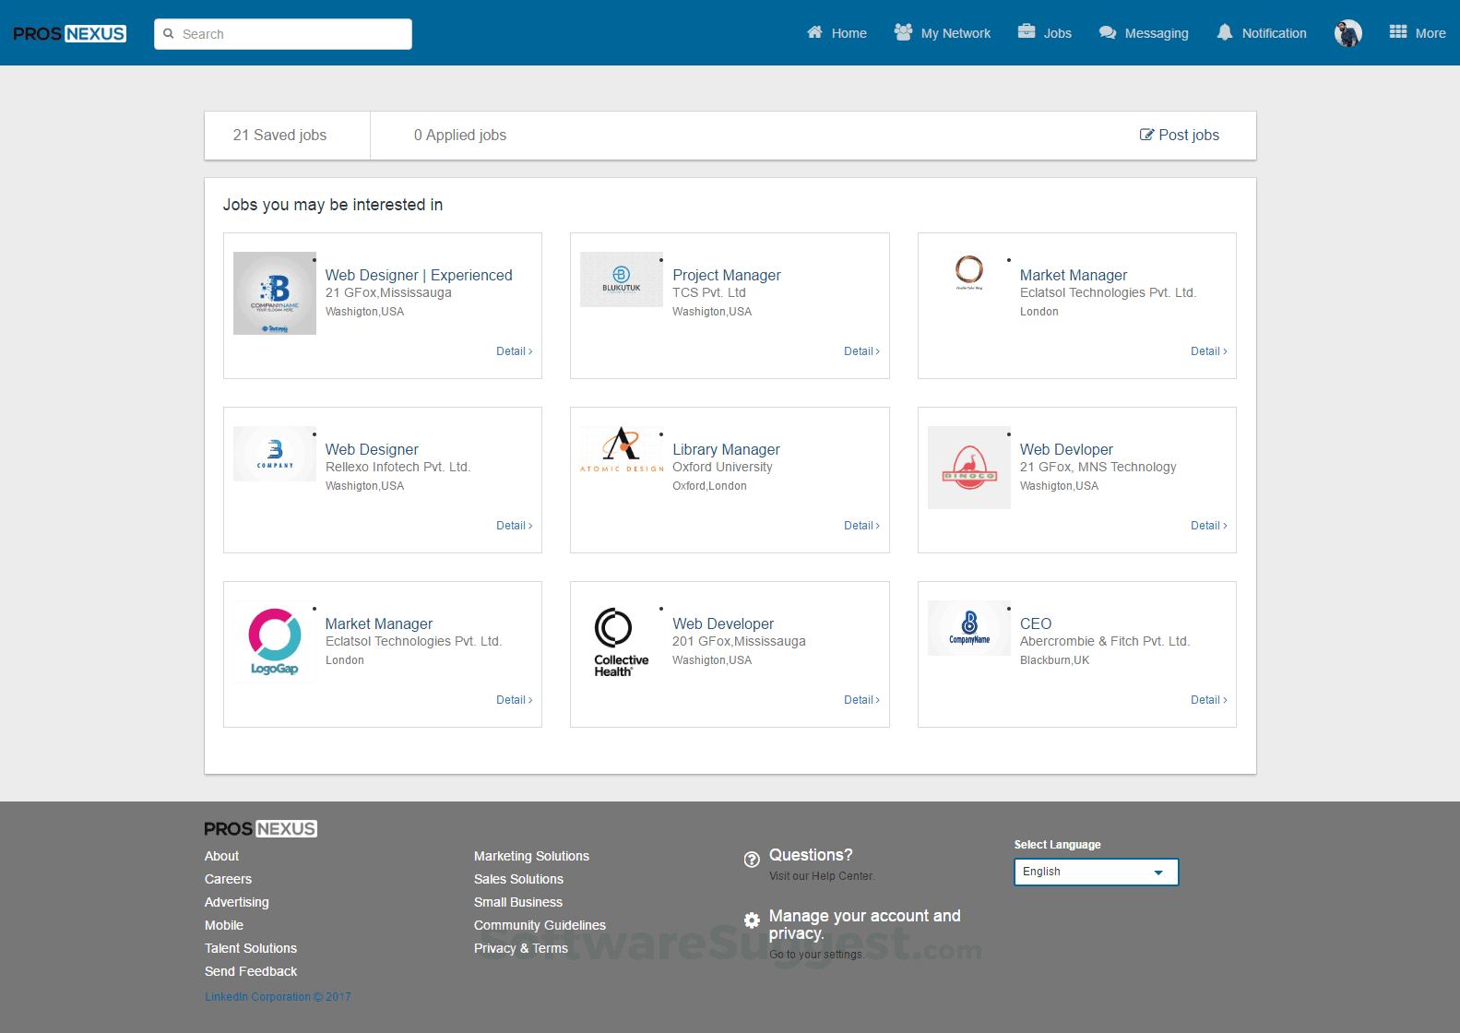Click the More grid icon
This screenshot has width=1460, height=1033.
point(1398,32)
